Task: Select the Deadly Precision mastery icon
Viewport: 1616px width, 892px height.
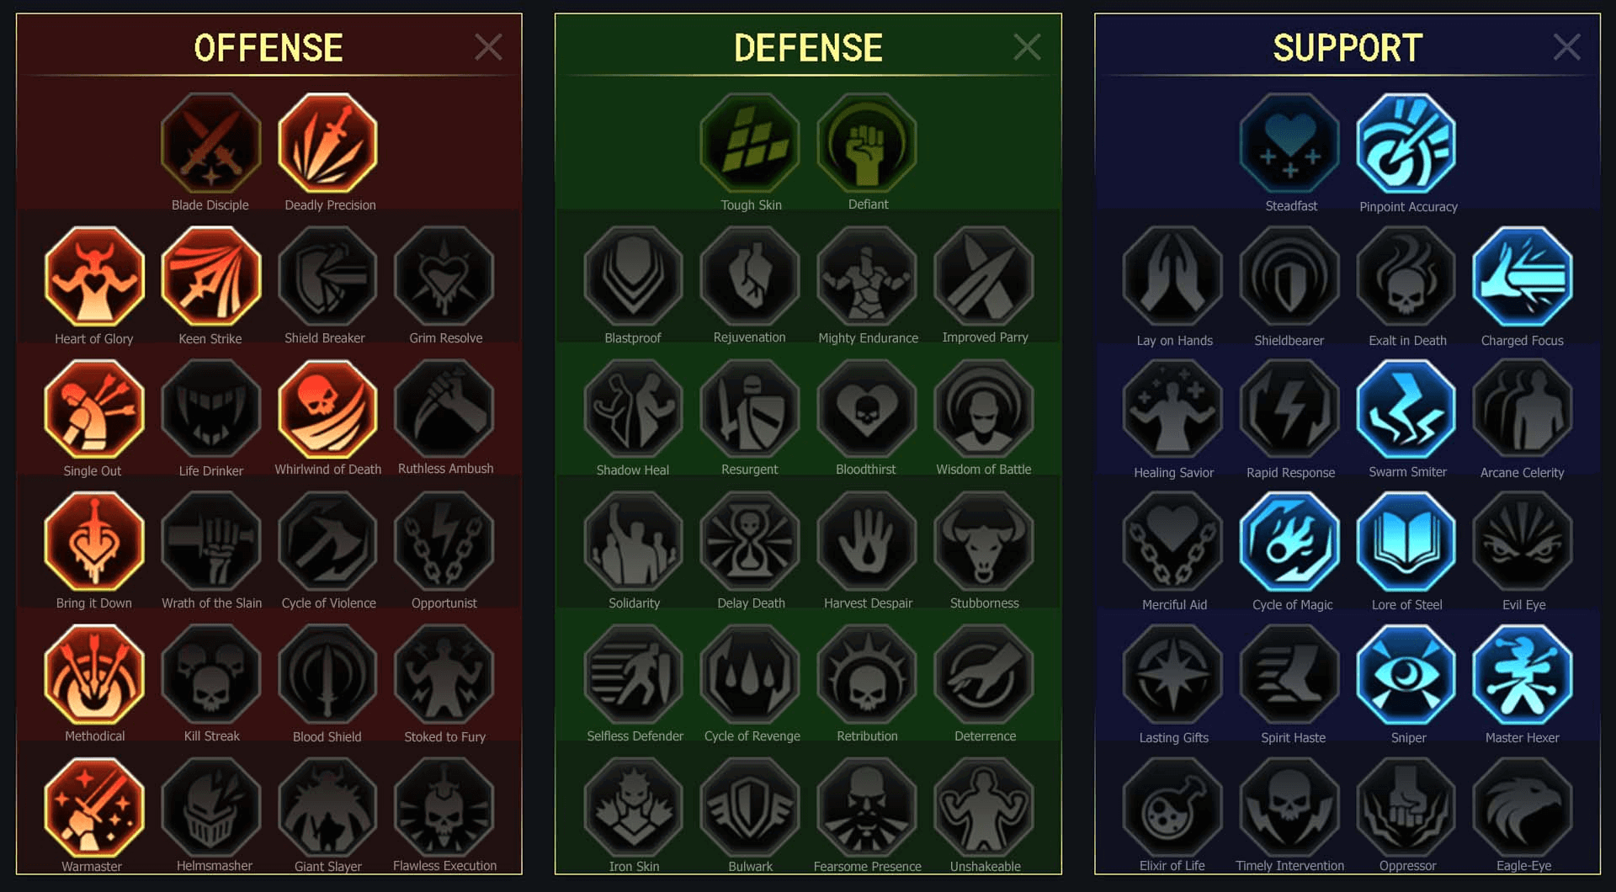Action: pyautogui.click(x=328, y=143)
